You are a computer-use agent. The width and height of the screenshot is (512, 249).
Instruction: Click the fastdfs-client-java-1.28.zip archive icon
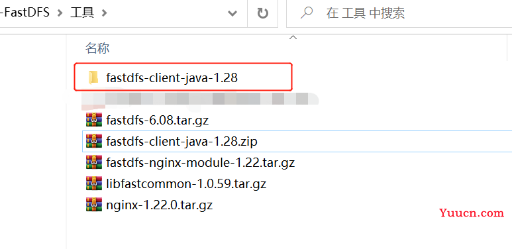pyautogui.click(x=94, y=141)
